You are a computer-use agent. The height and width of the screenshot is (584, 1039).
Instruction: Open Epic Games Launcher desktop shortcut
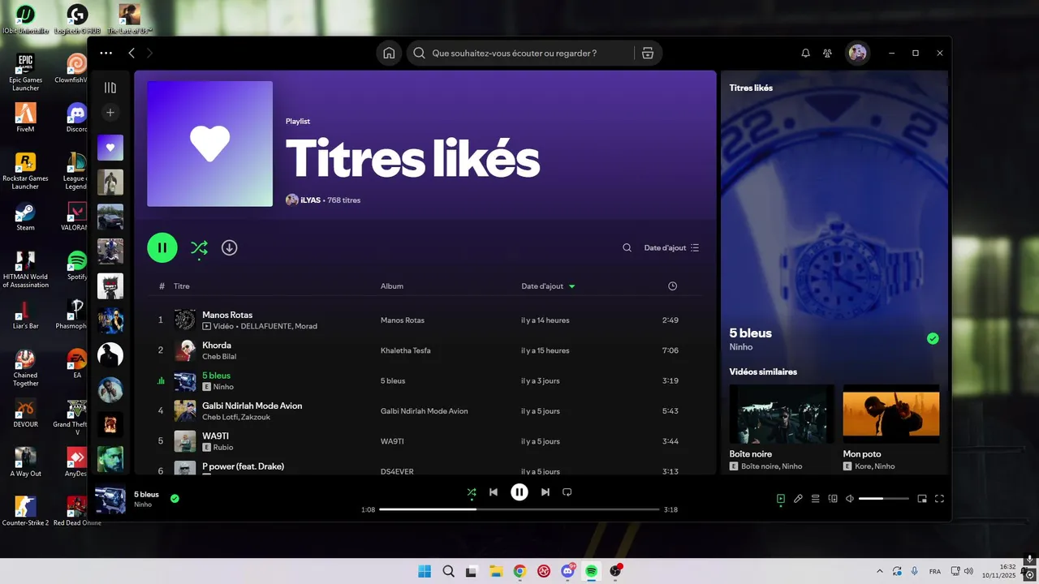tap(25, 72)
